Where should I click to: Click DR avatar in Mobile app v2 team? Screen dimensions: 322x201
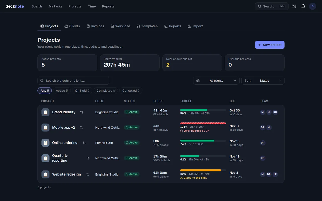pos(263,127)
